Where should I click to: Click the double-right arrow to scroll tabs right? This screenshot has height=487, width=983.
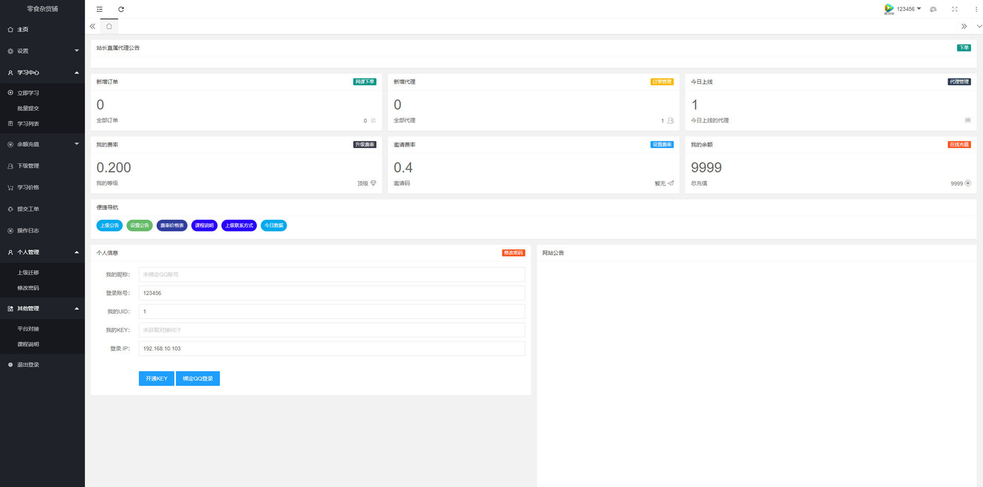tap(964, 26)
